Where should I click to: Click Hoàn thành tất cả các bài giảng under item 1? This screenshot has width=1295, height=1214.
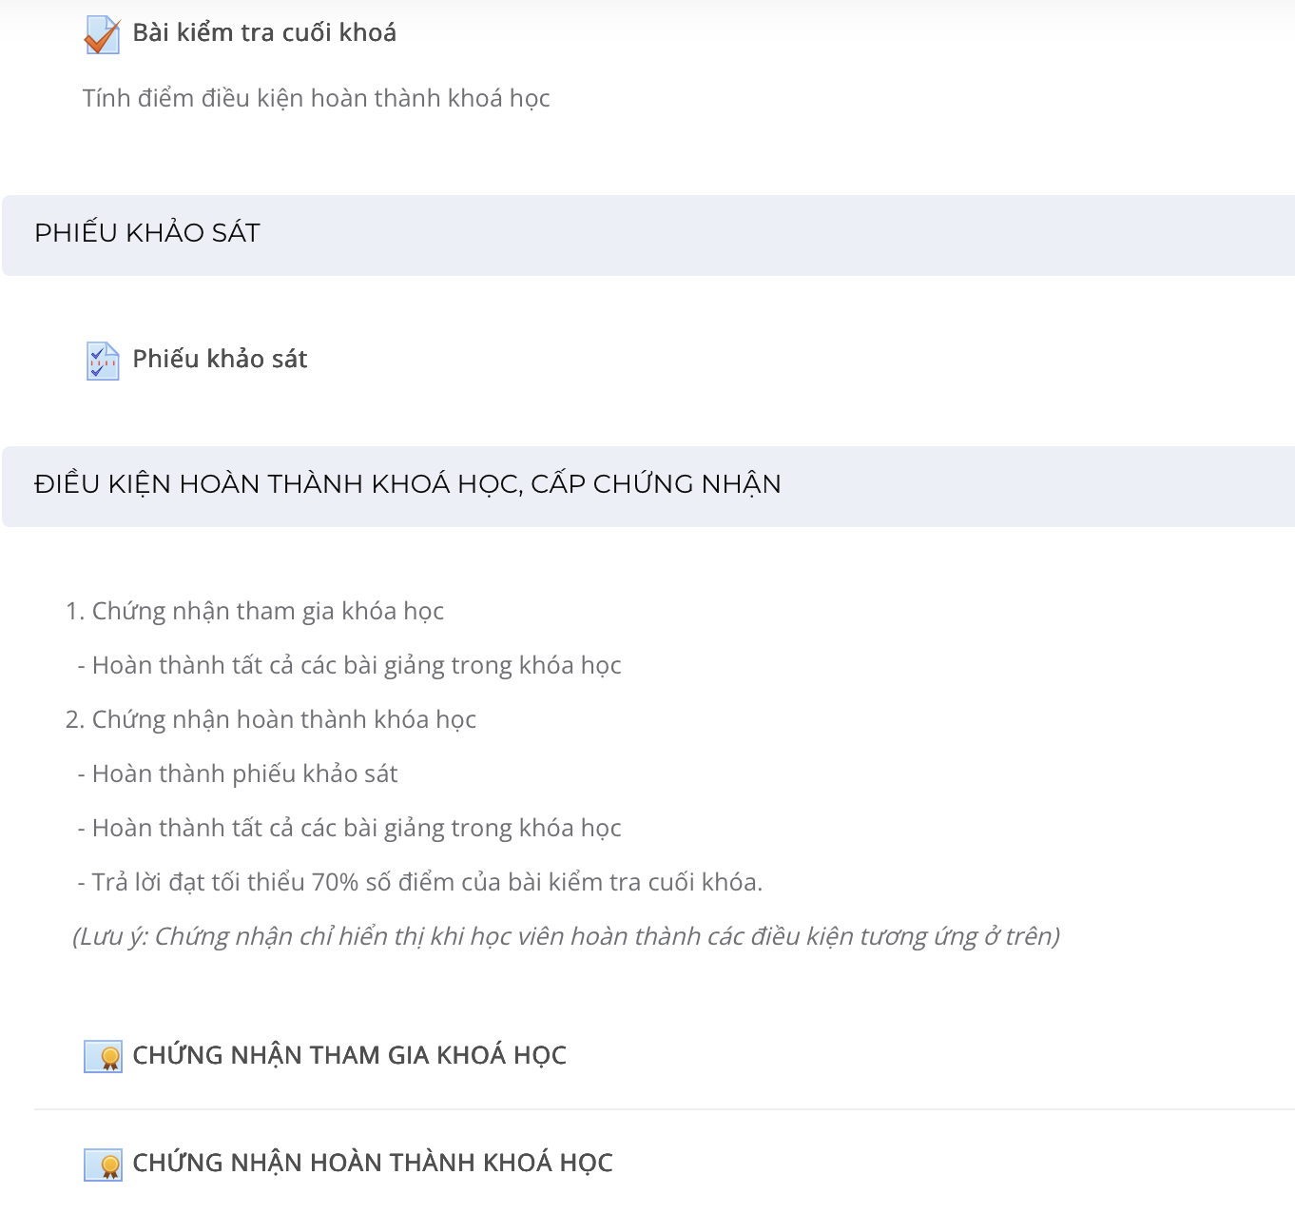coord(349,665)
